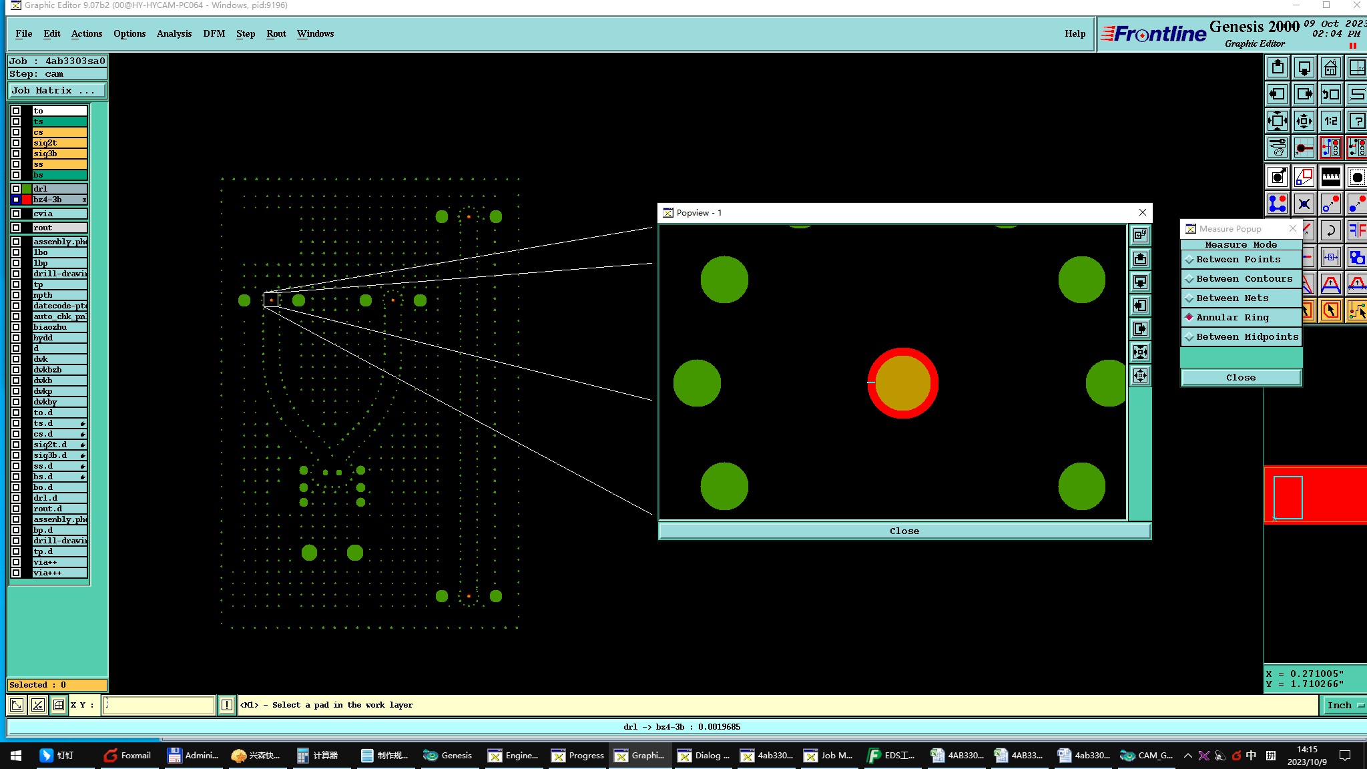Select the ruler measure tool icon

(x=1330, y=177)
